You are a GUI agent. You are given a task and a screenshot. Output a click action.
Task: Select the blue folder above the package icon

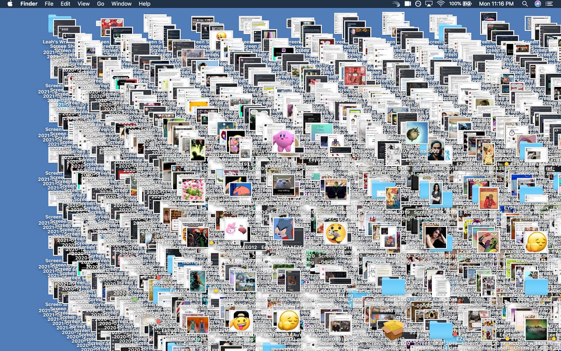(393, 286)
